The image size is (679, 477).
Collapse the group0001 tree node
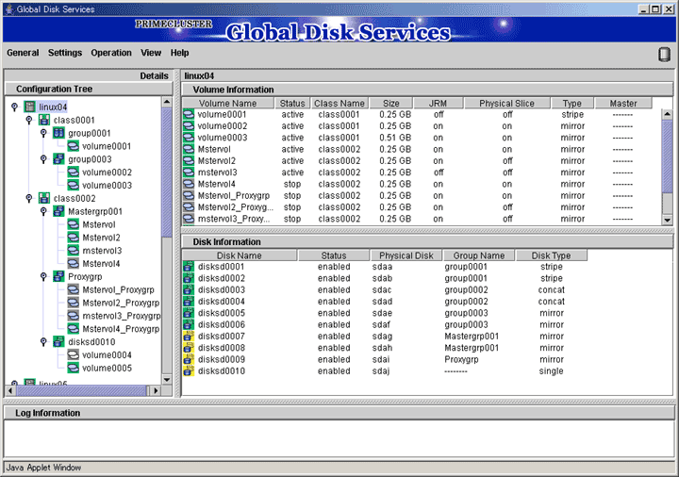point(43,133)
